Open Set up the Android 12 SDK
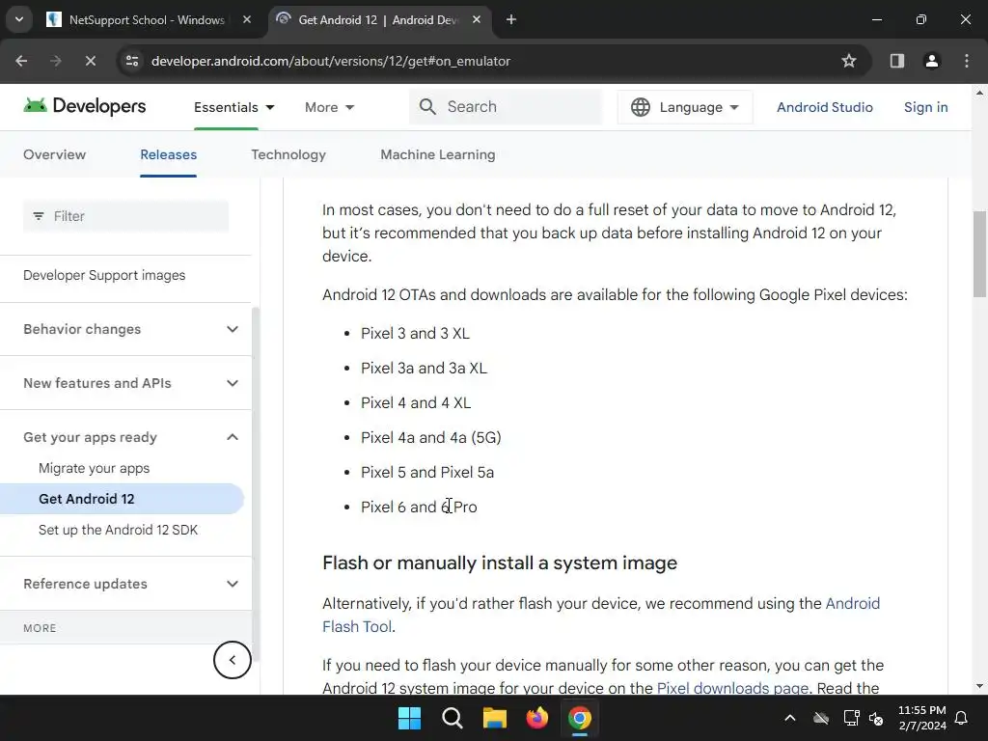Screen dimensions: 988x741 tap(118, 530)
